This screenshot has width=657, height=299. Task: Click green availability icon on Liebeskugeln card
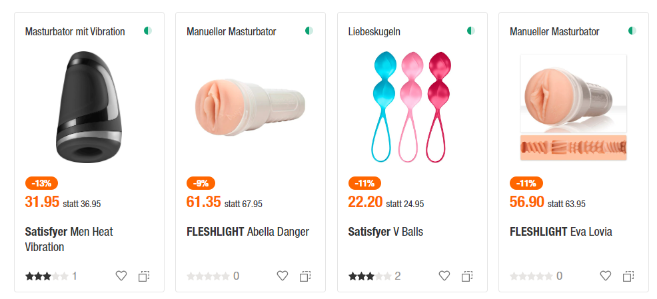[x=470, y=31]
